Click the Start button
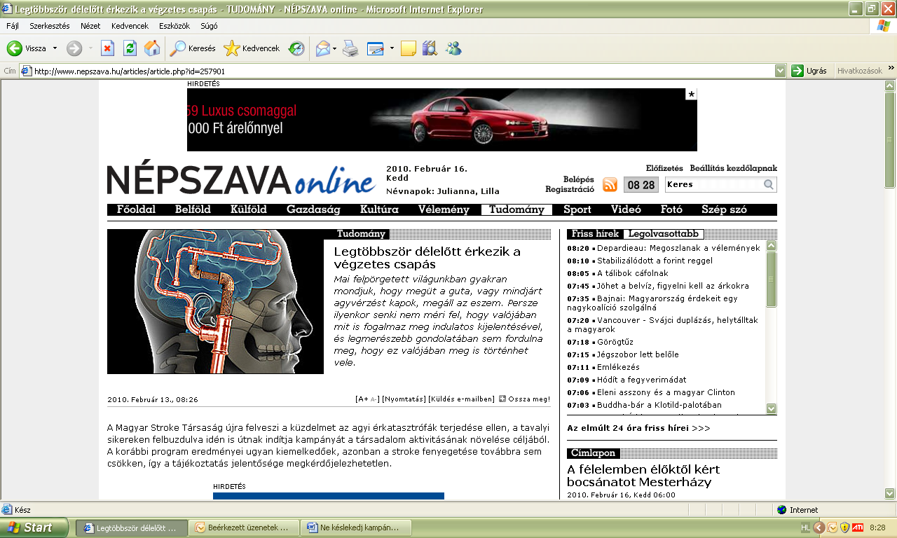The width and height of the screenshot is (897, 538). coord(34,527)
